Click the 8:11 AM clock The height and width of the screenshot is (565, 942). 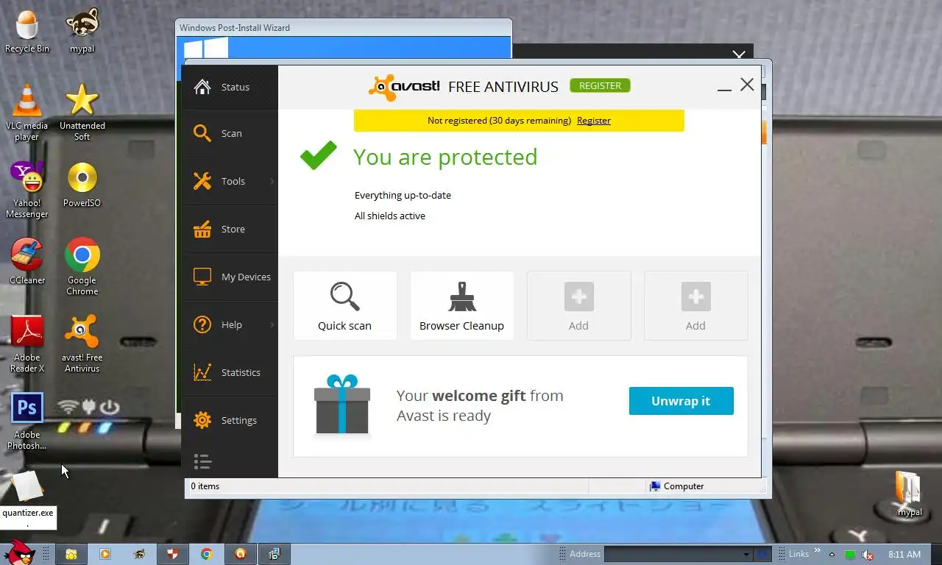904,554
